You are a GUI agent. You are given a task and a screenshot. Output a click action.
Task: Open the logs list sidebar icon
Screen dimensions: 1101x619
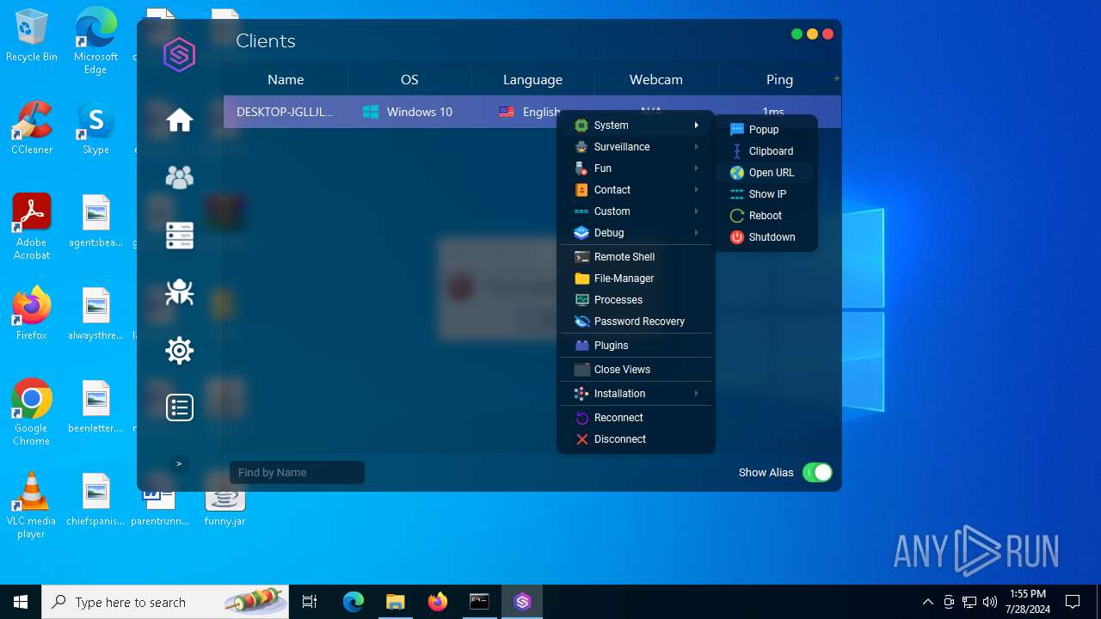[180, 408]
